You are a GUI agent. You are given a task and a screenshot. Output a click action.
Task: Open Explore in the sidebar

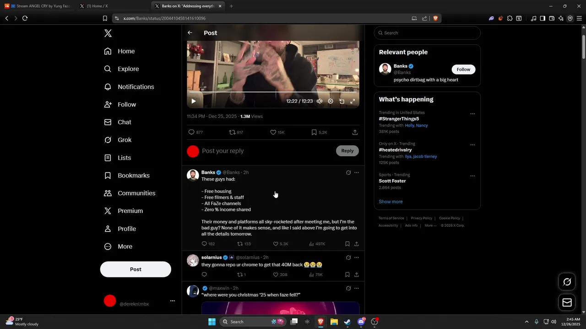[x=121, y=69]
